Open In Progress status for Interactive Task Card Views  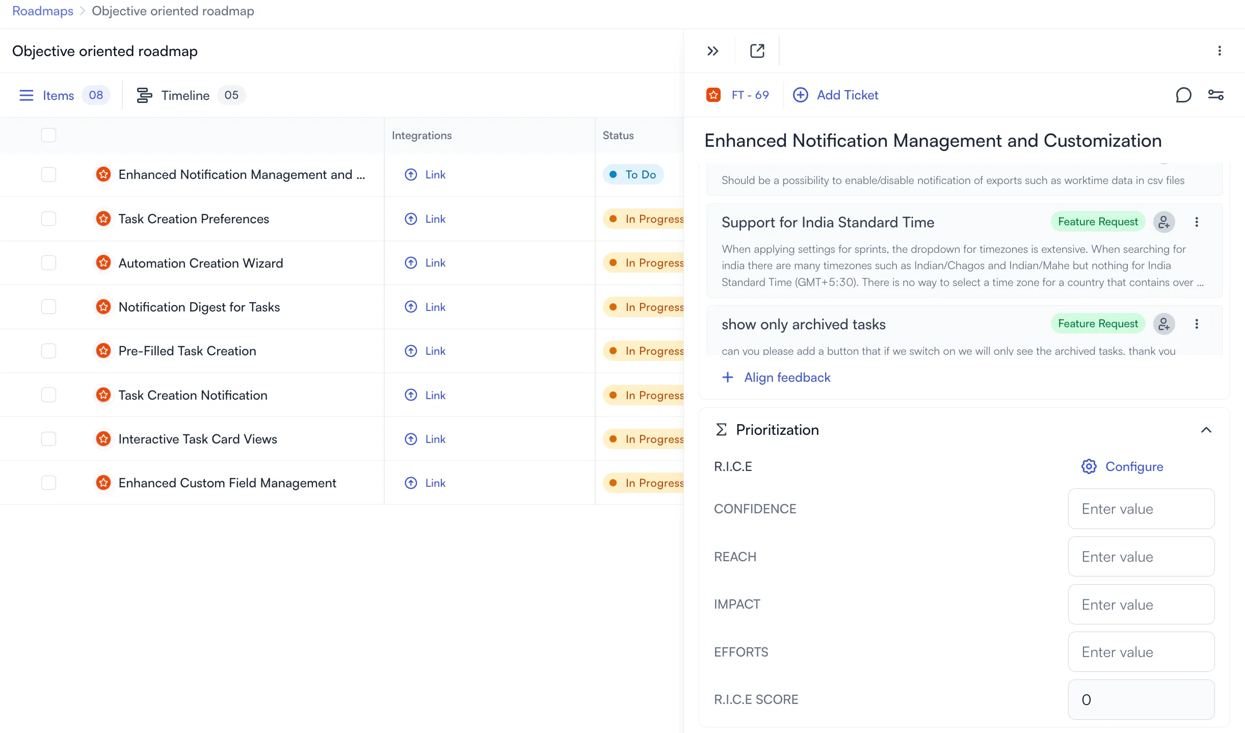click(x=644, y=439)
